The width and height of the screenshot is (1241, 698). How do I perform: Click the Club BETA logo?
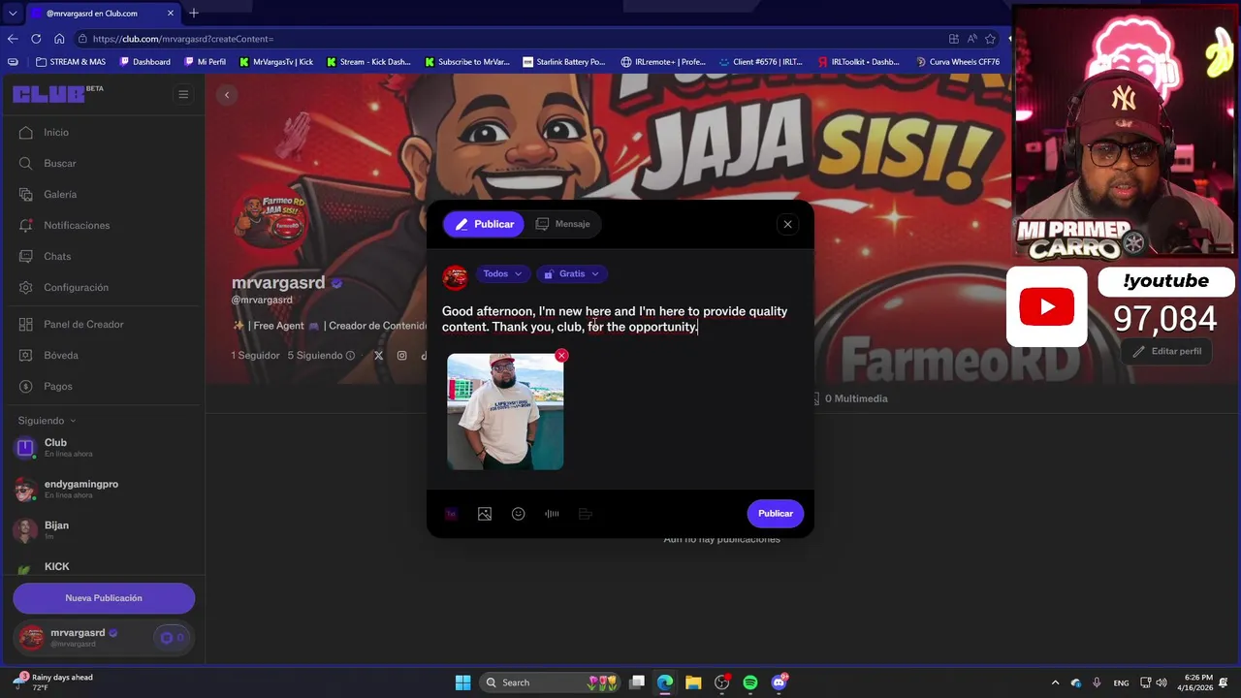58,93
